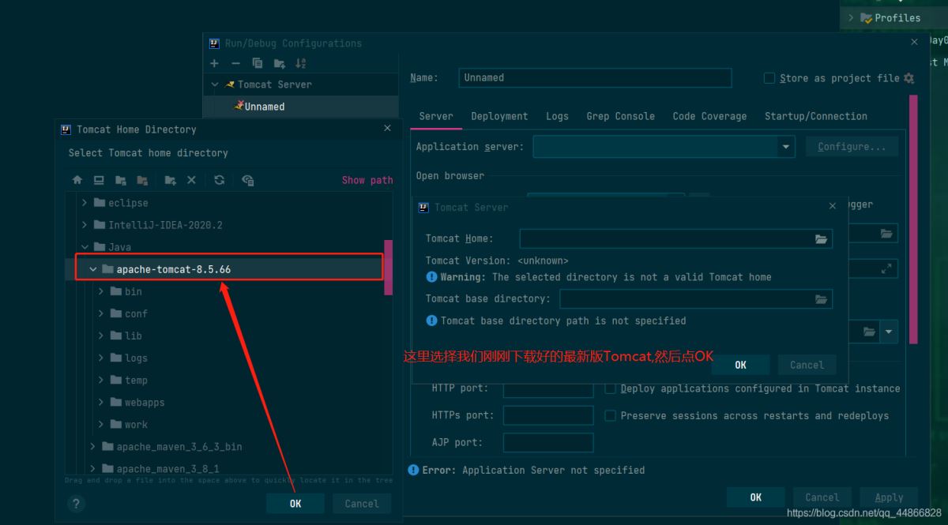Open the Application server dropdown

click(785, 147)
